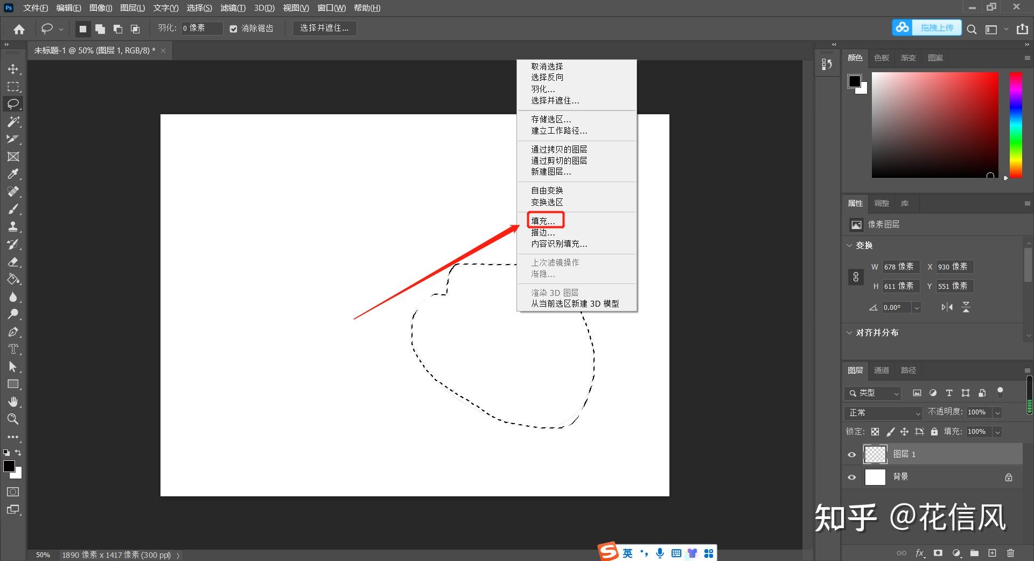1034x561 pixels.
Task: Select the Rectangular Marquee tool
Action: click(x=13, y=87)
